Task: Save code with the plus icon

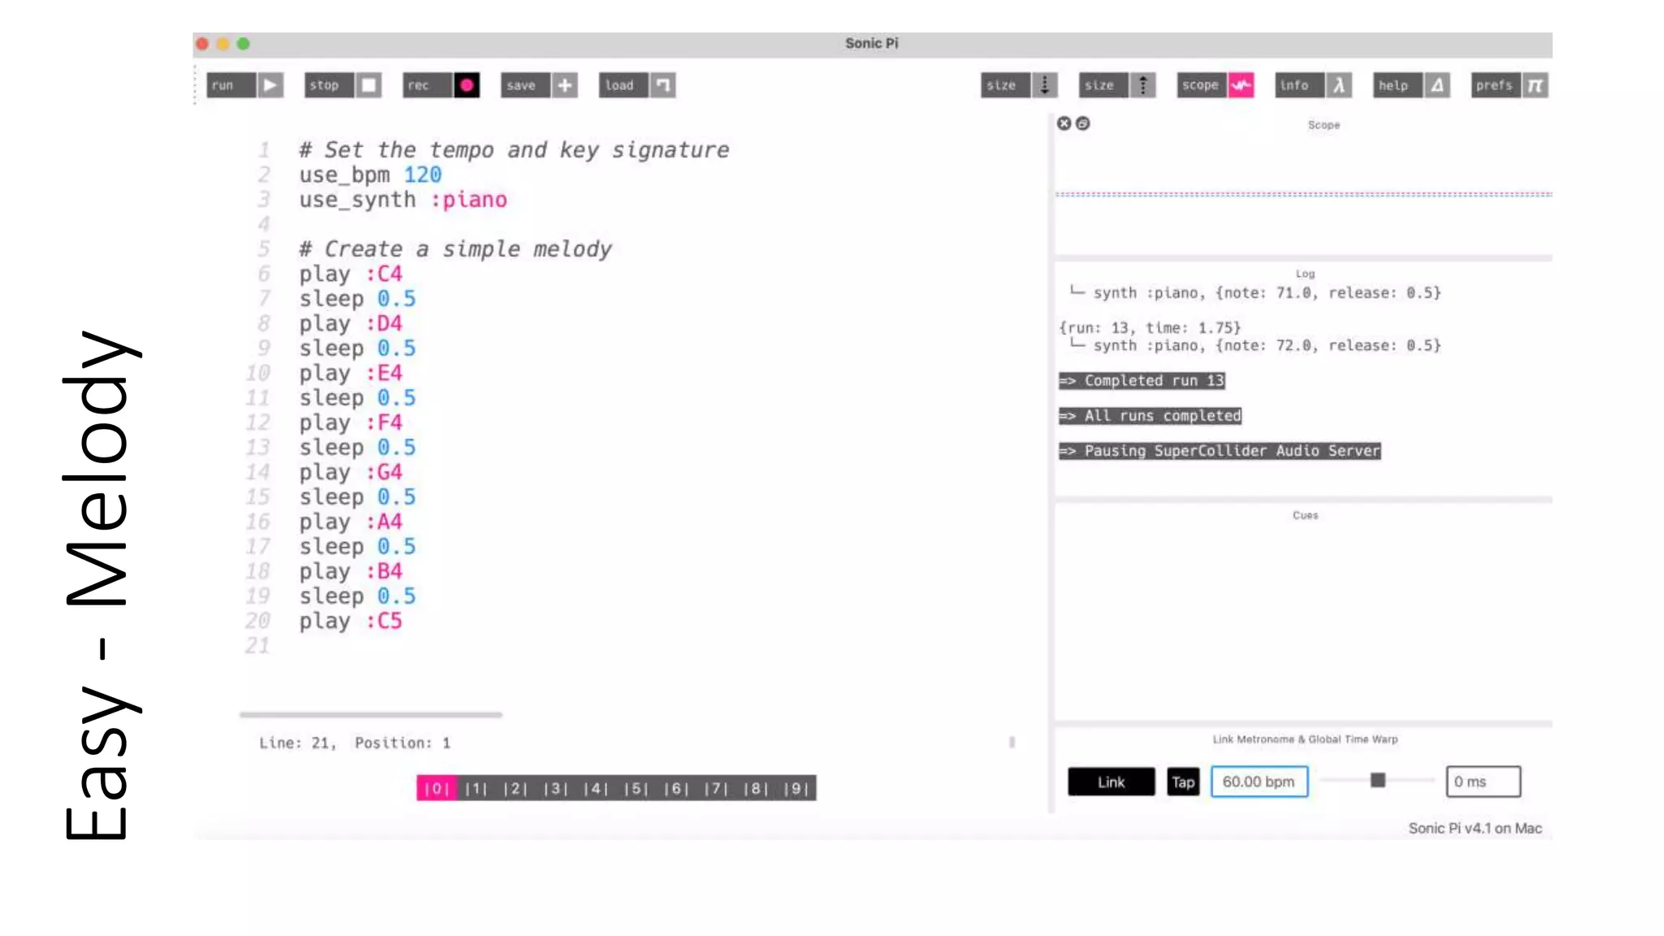Action: pyautogui.click(x=565, y=84)
